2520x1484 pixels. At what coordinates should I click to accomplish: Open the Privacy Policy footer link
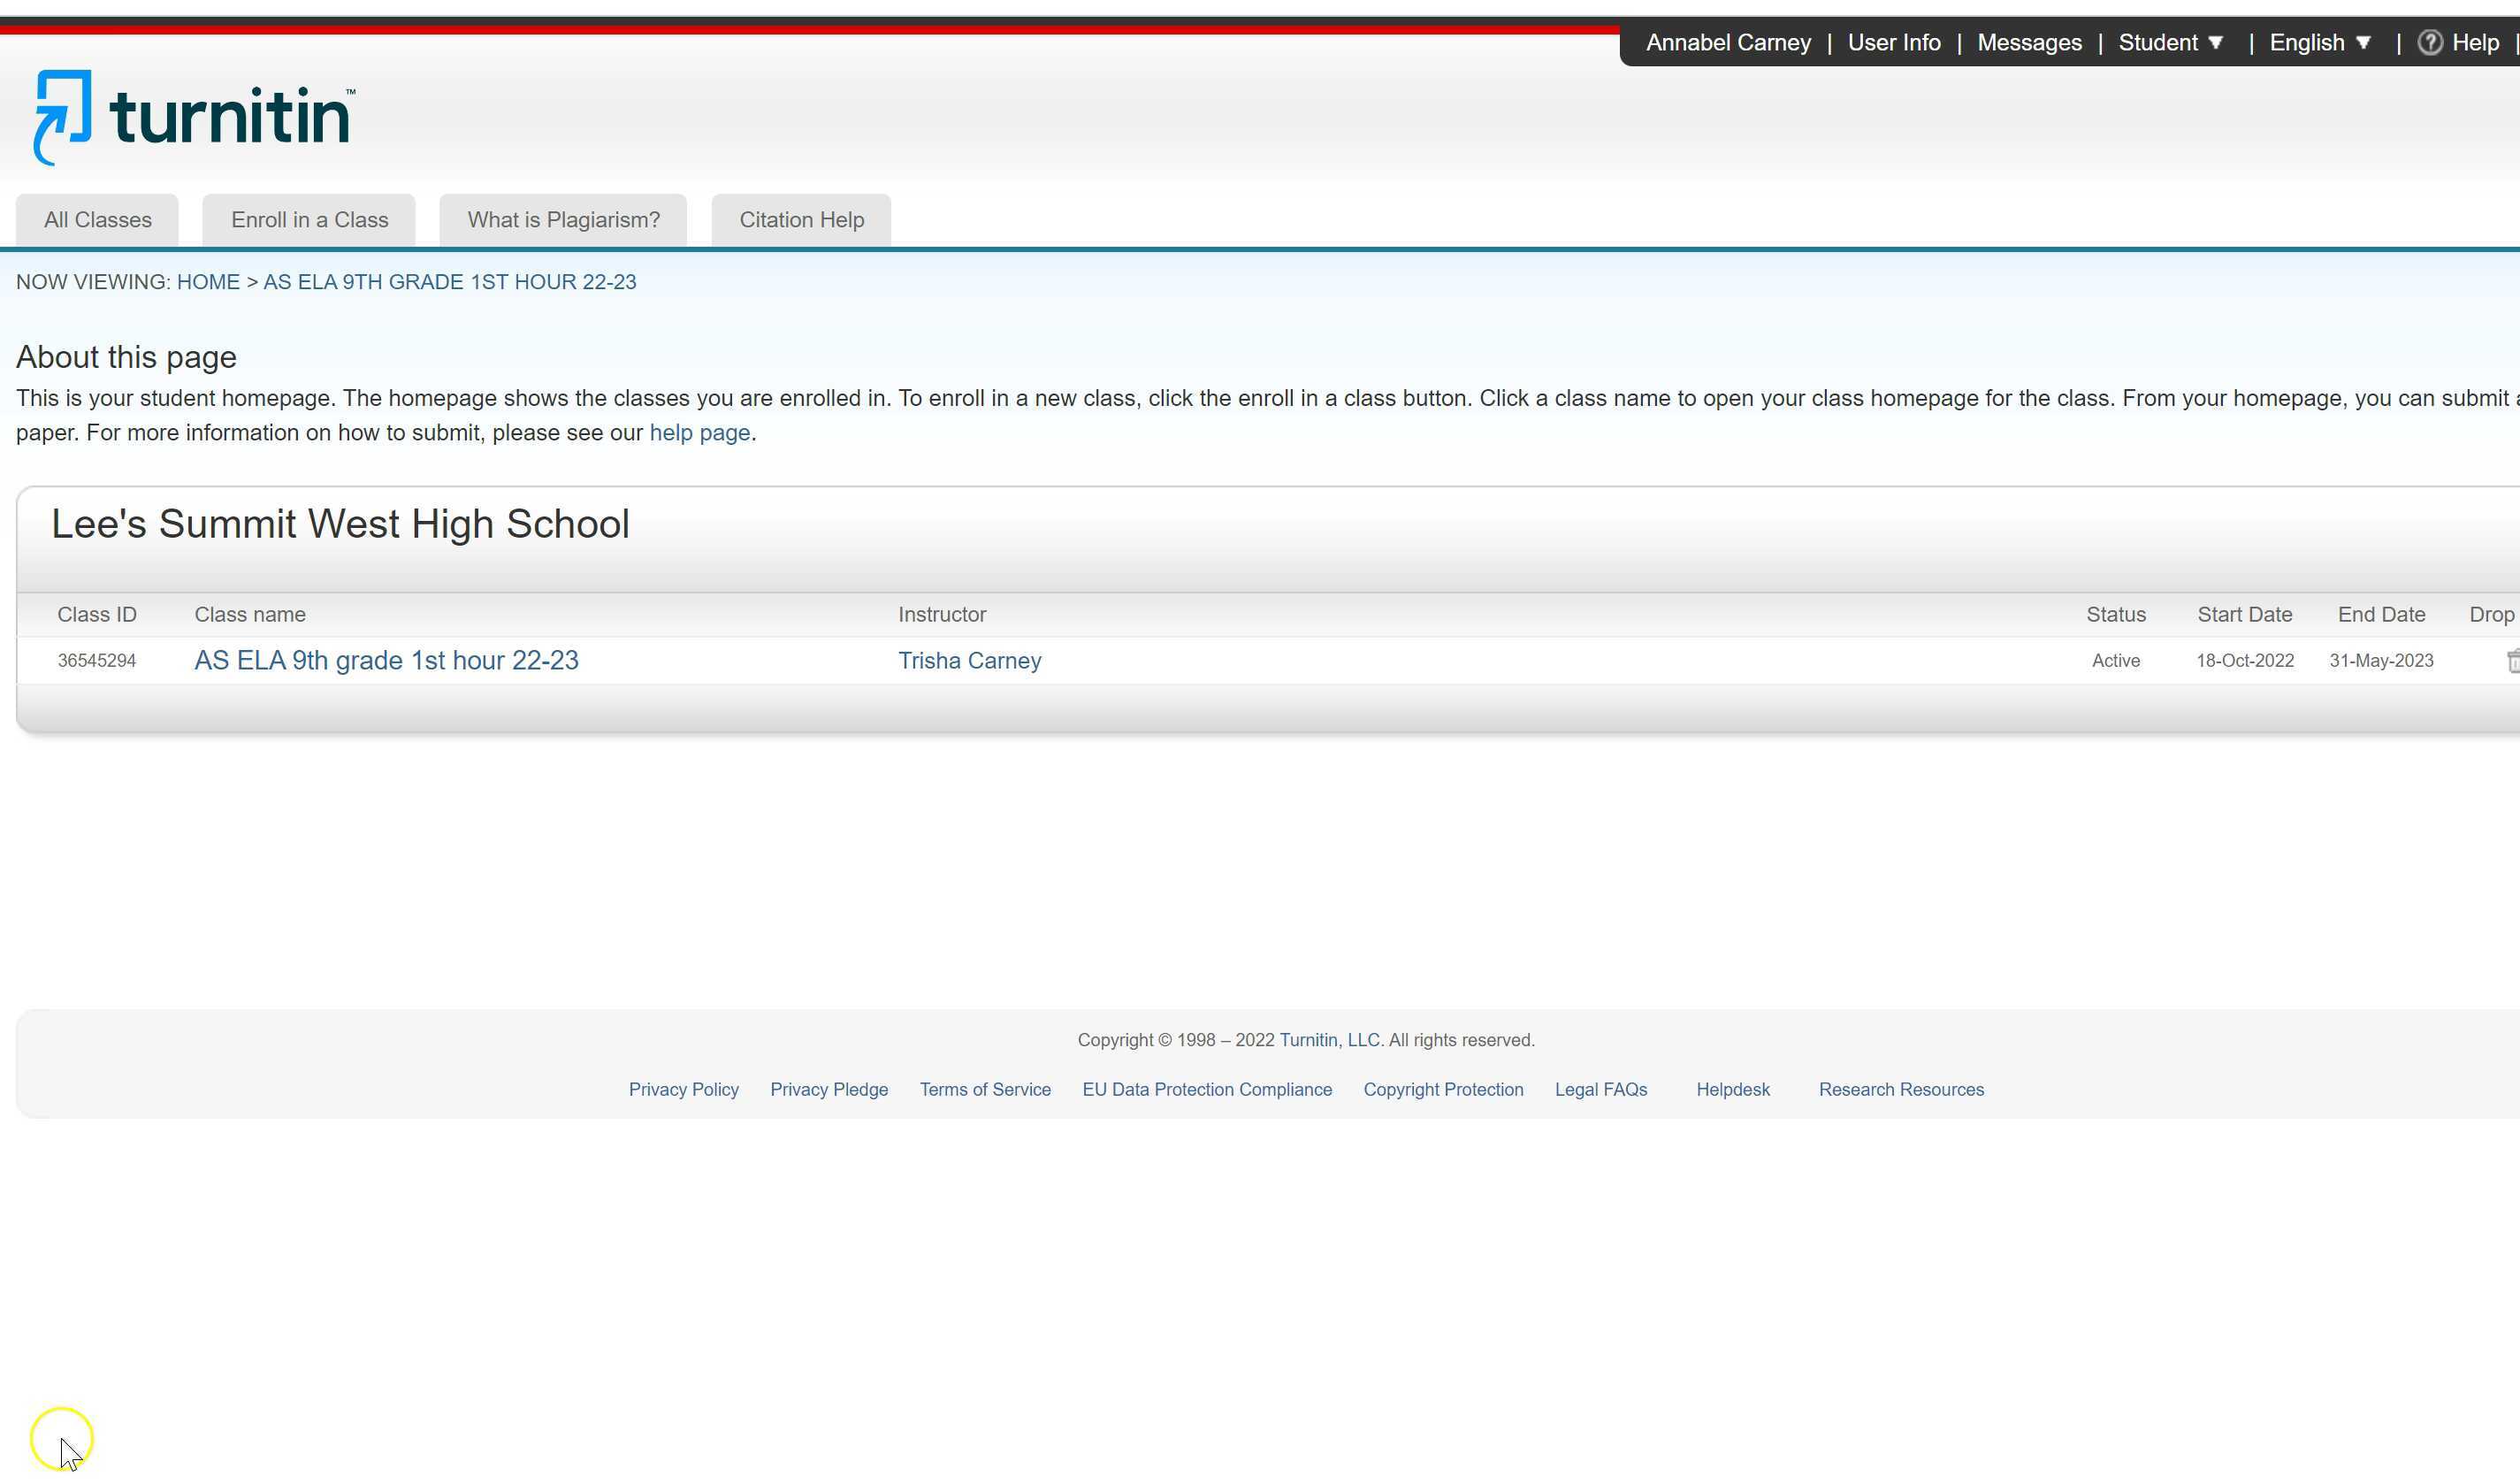click(x=683, y=1089)
